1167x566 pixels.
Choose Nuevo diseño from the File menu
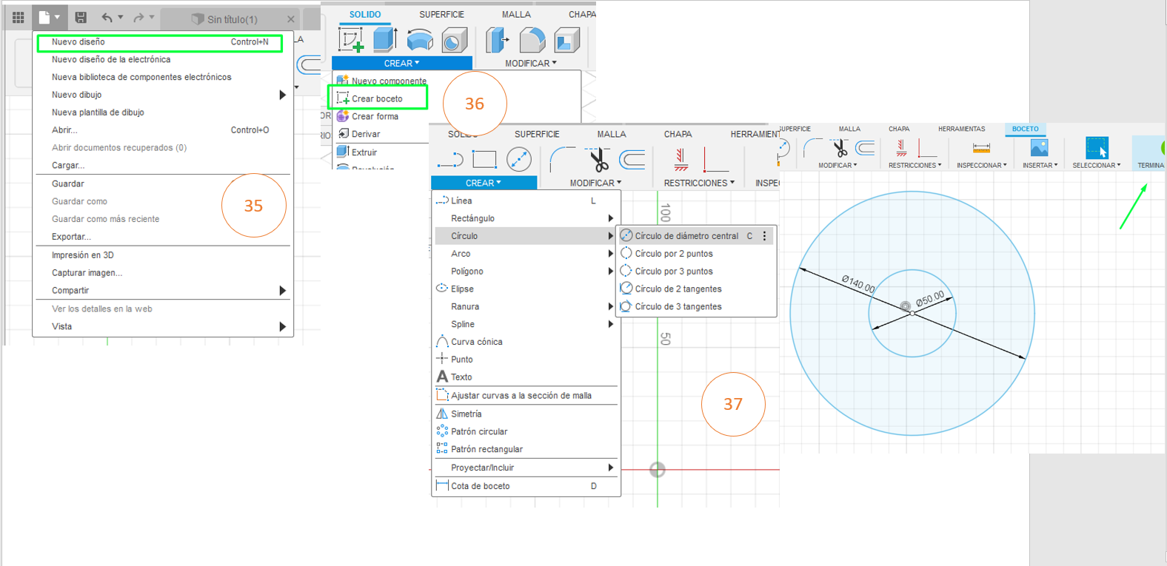coord(160,42)
